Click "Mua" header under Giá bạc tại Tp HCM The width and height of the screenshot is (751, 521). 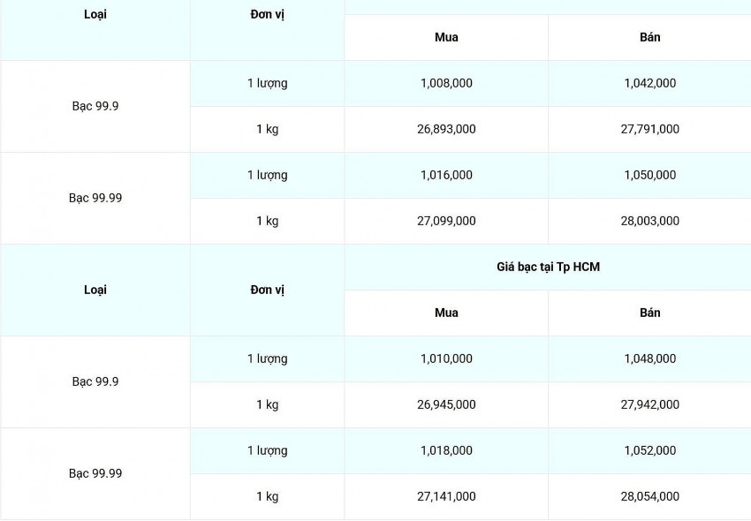[446, 313]
